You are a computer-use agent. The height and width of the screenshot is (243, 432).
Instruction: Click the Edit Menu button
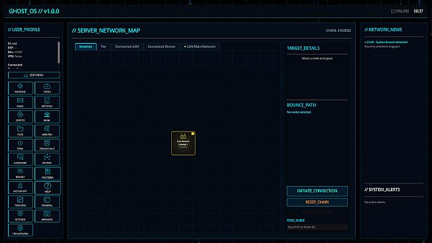point(34,75)
